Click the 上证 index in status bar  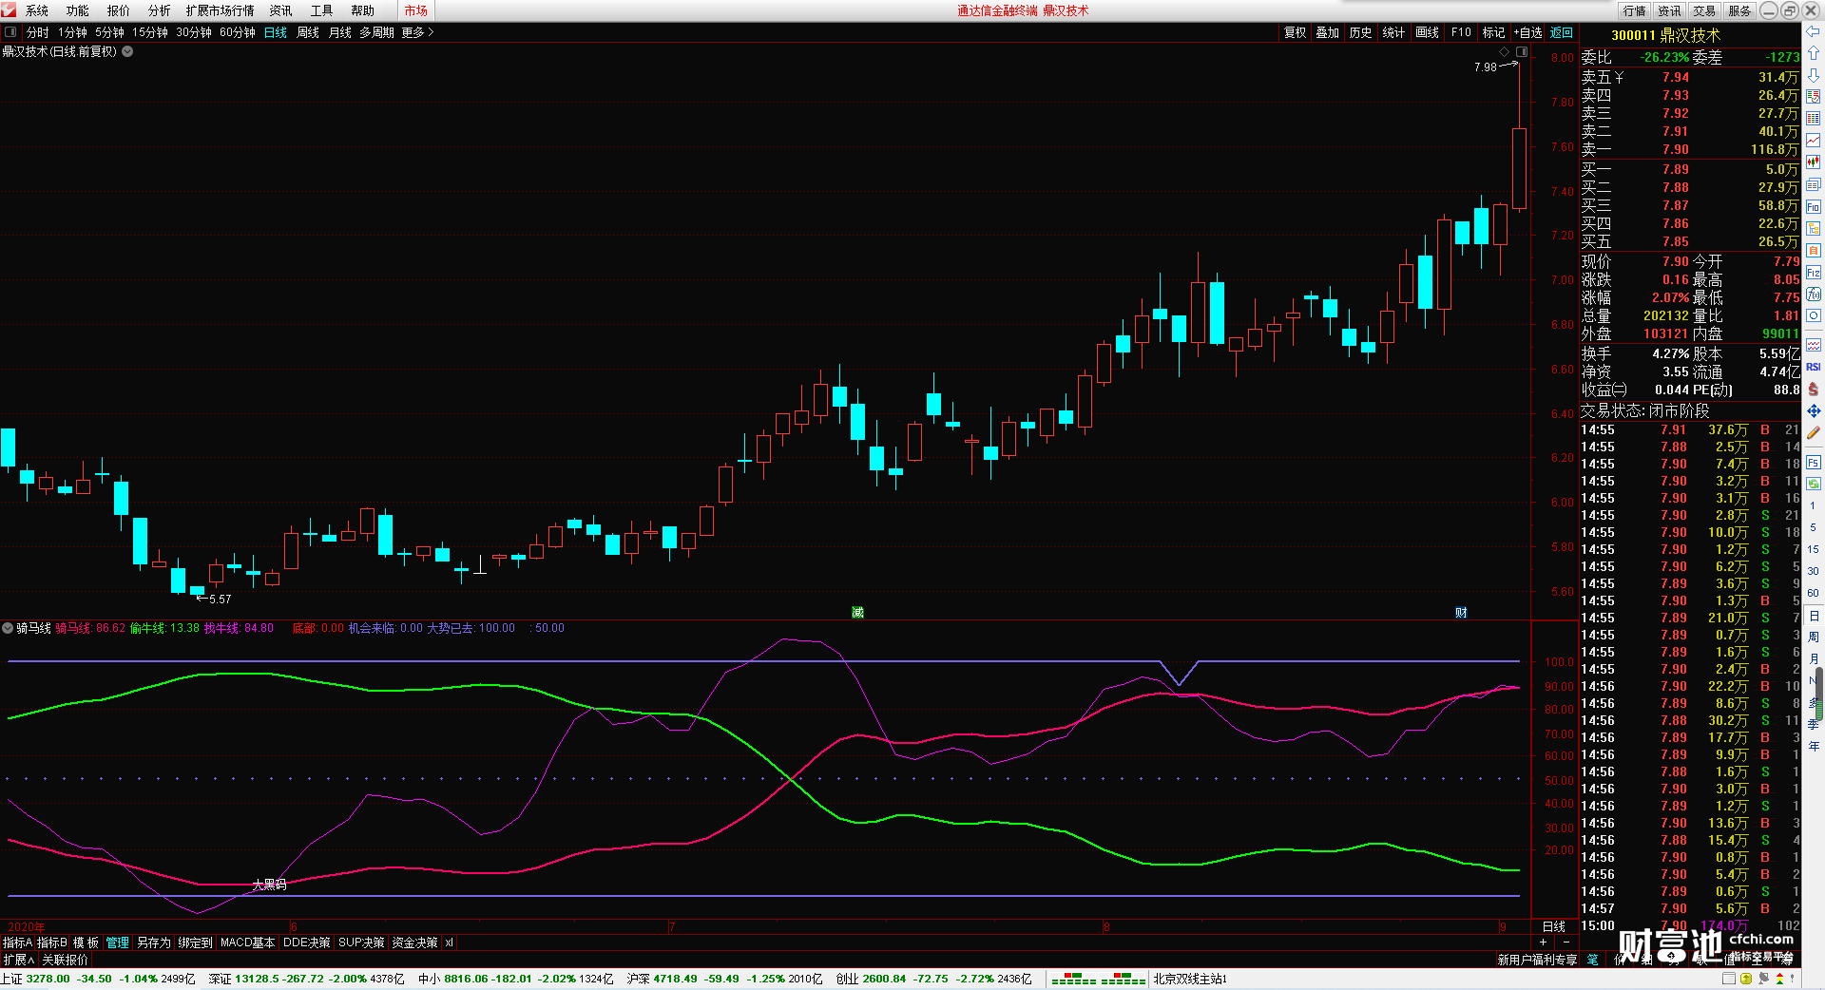tap(98, 979)
